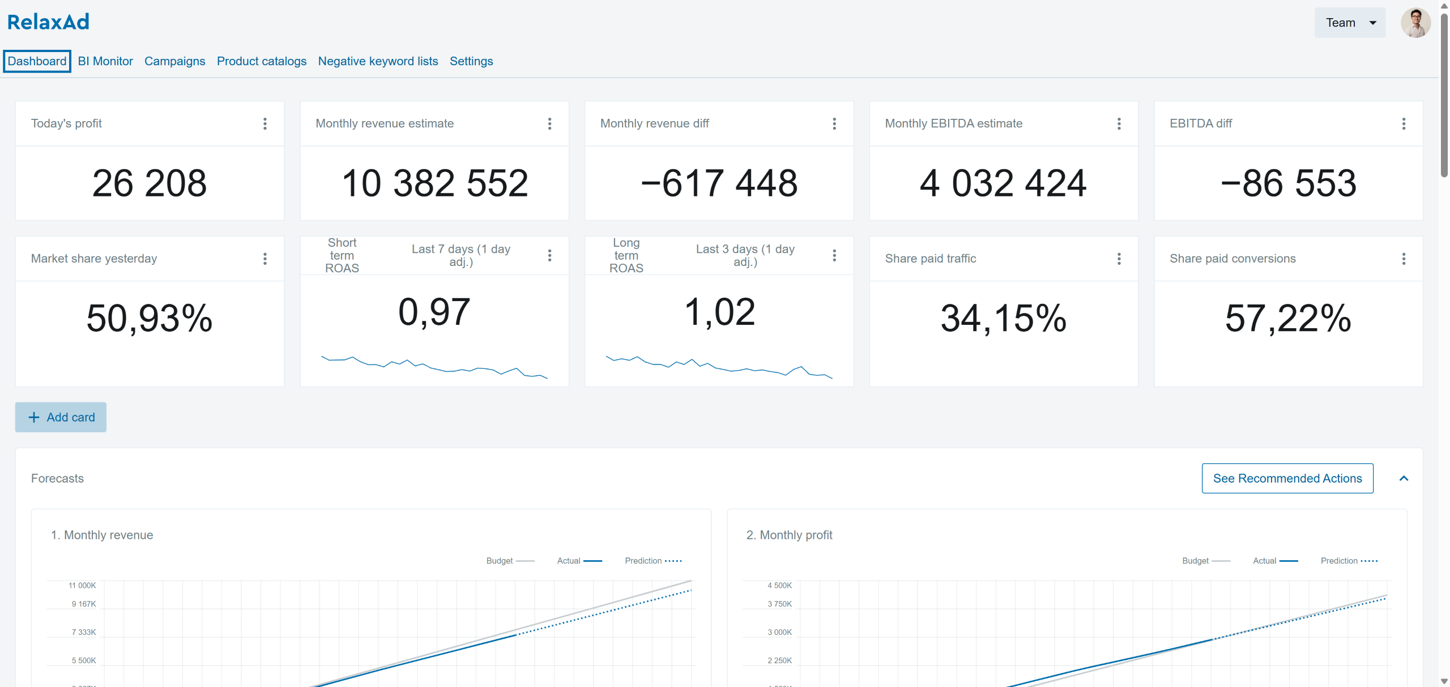Open Short term ROAS card menu

click(x=549, y=255)
